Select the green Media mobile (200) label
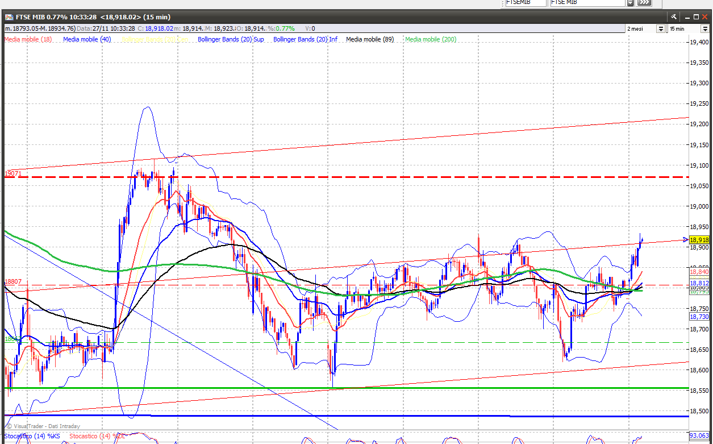The width and height of the screenshot is (713, 444). click(x=431, y=39)
